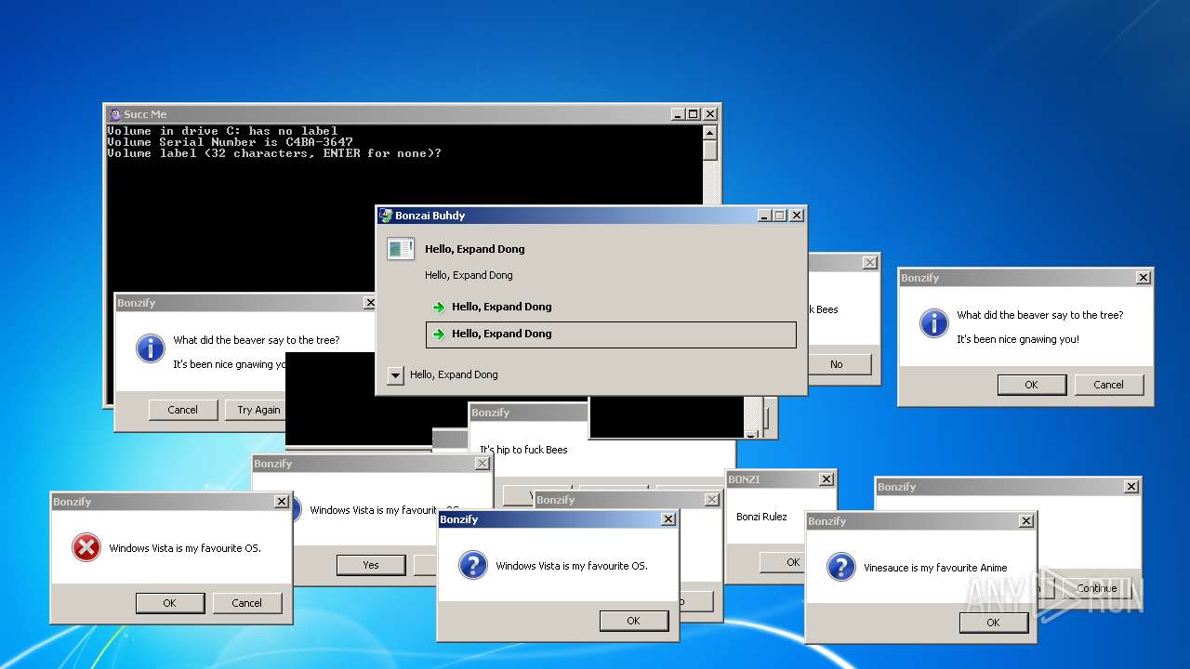This screenshot has height=669, width=1190.
Task: Close the Bonzify dialog containing the Continue button
Action: tap(1131, 487)
